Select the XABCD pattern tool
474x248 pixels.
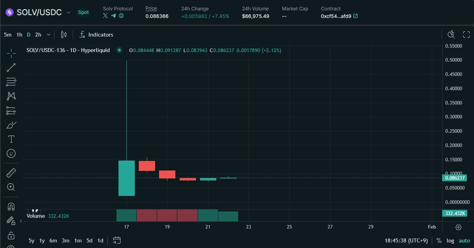11,96
